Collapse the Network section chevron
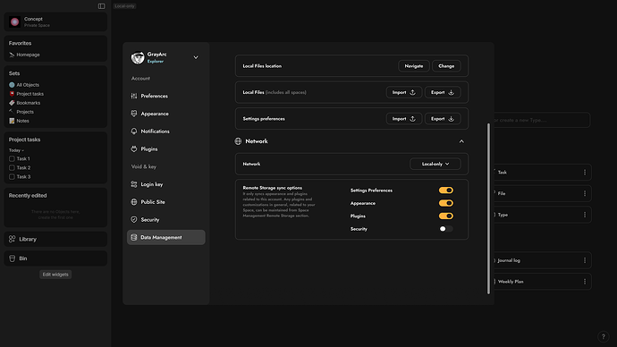The image size is (617, 347). tap(461, 141)
